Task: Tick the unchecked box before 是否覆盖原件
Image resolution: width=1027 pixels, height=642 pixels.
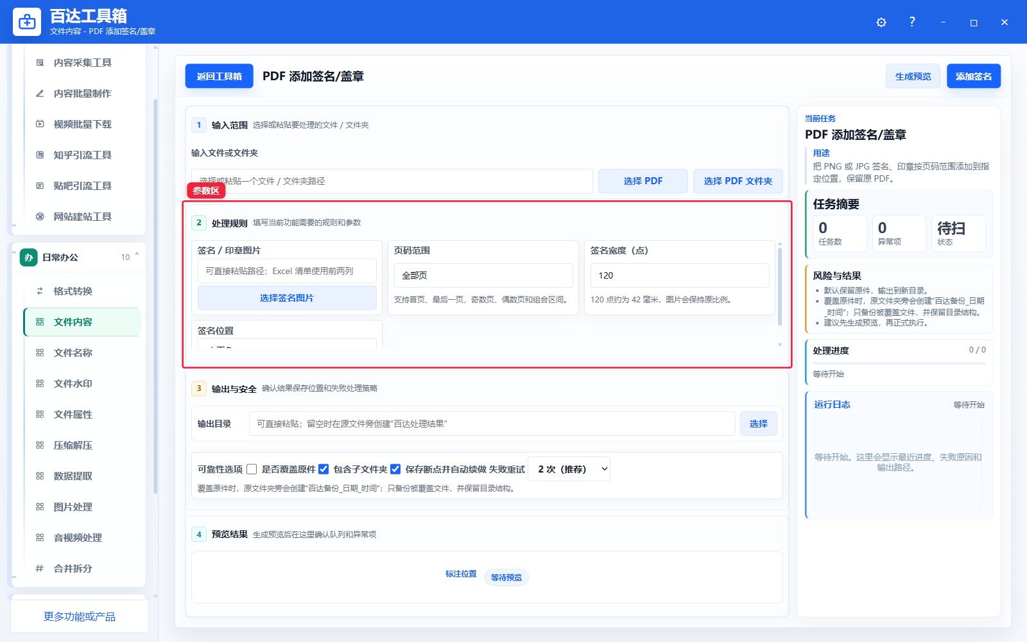Action: (x=252, y=469)
